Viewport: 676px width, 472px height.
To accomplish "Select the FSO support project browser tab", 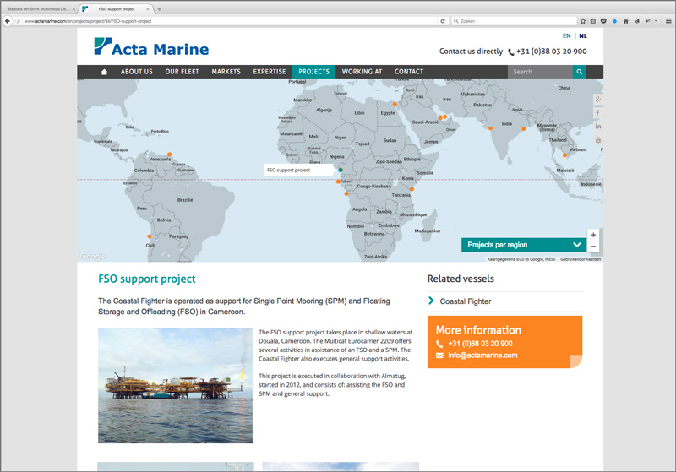I will pos(117,8).
